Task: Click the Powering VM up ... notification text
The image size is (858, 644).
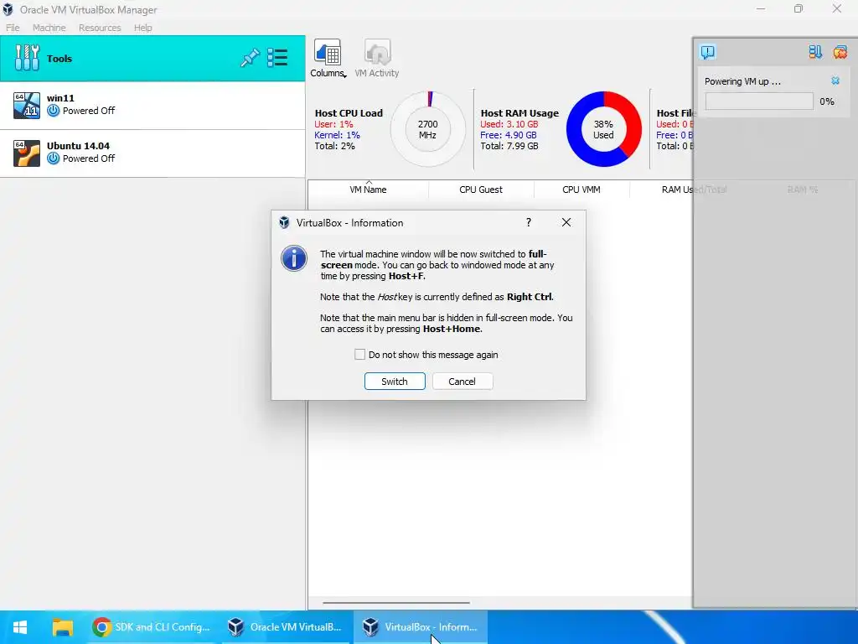Action: (x=742, y=81)
